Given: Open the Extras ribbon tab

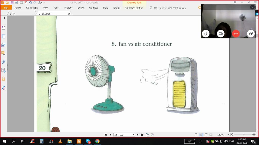Looking at the screenshot, I should (116, 8).
